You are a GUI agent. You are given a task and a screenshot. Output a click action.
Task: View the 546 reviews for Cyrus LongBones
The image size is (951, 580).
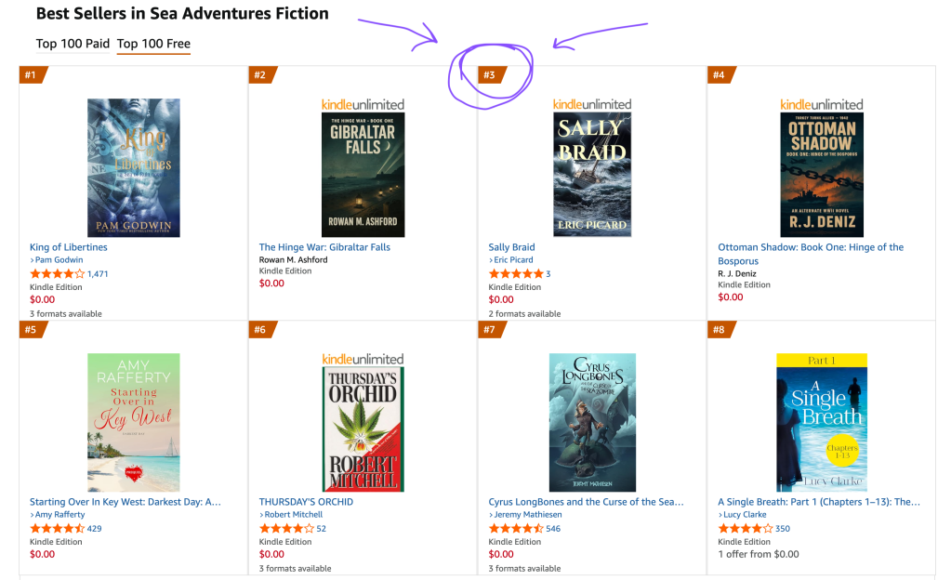[553, 529]
